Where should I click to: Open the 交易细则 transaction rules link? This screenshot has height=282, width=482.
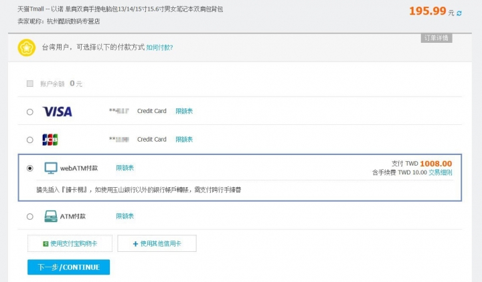(440, 172)
